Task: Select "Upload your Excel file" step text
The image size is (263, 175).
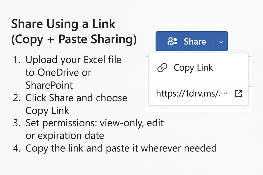Action: point(73,60)
